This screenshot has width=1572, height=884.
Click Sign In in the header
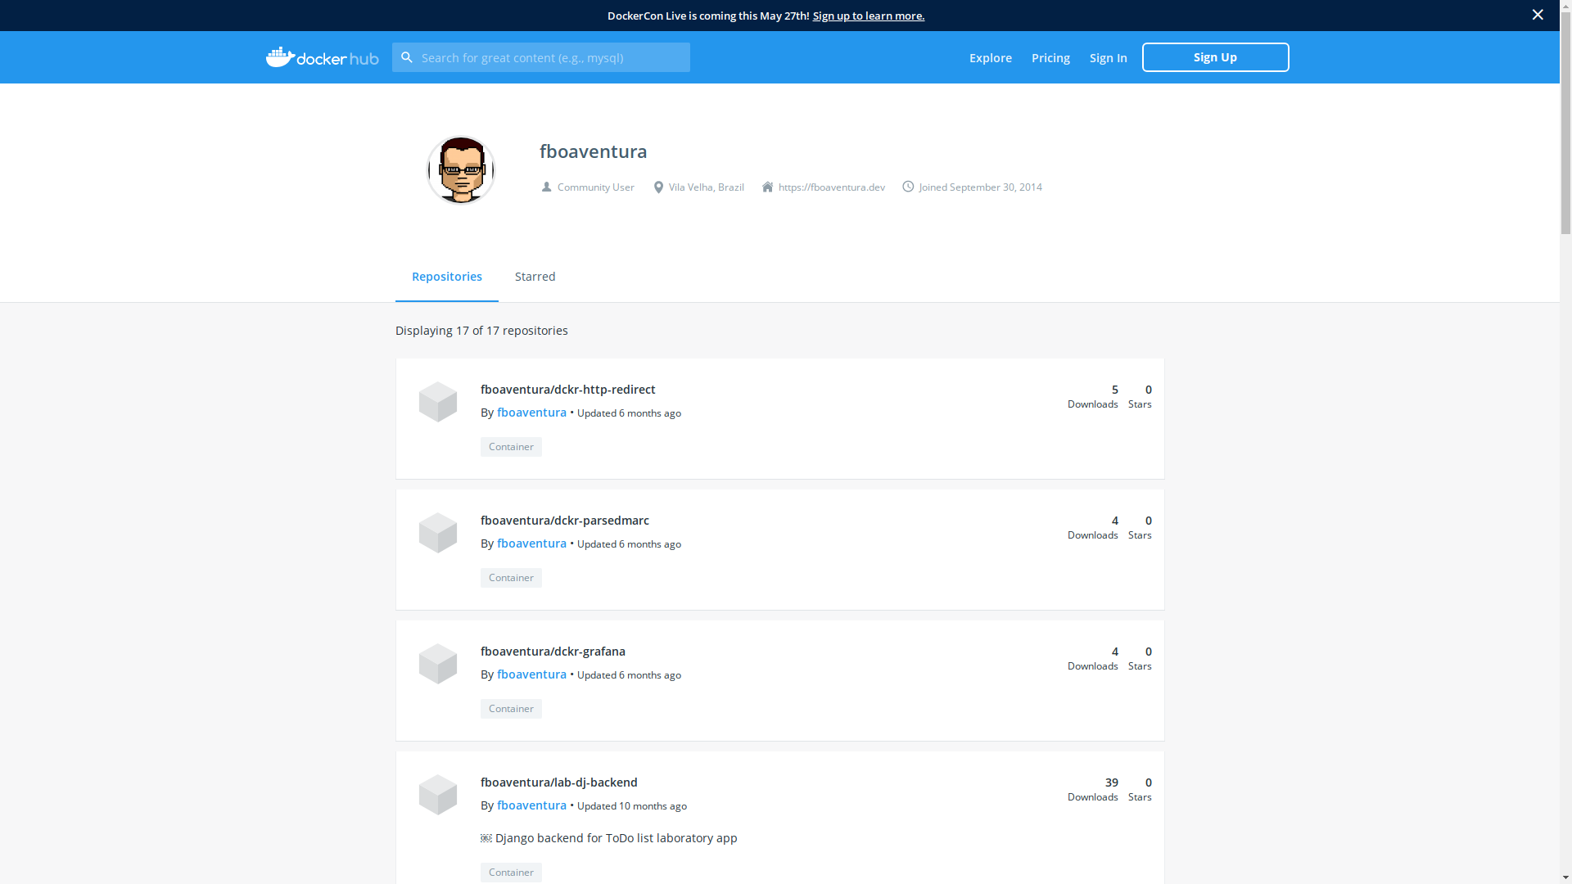[x=1108, y=57]
